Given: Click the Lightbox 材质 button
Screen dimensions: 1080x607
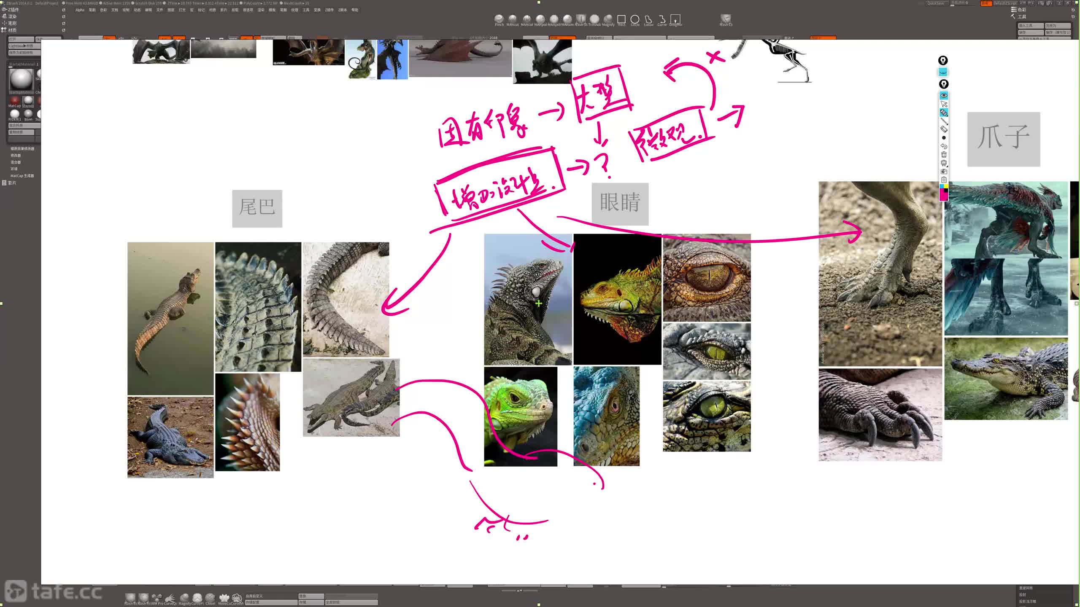Looking at the screenshot, I should point(24,46).
